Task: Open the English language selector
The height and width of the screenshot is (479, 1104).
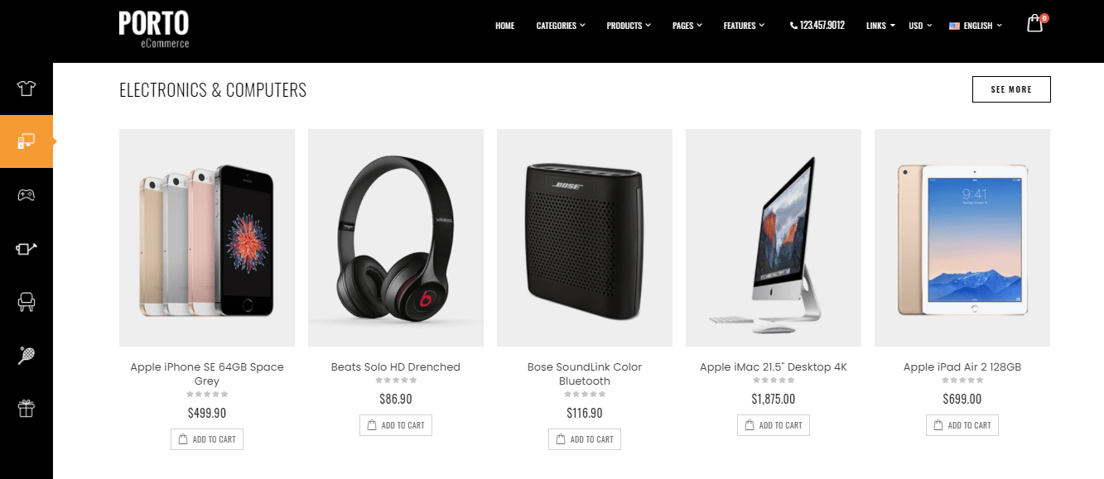Action: (x=976, y=26)
